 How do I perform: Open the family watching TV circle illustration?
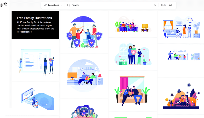tap(84, 76)
